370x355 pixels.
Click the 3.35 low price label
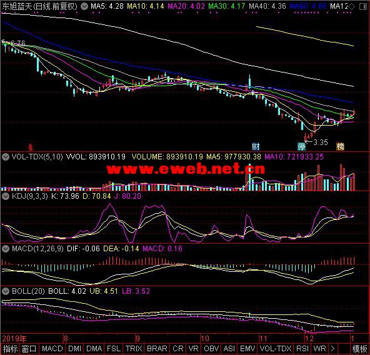click(x=321, y=142)
